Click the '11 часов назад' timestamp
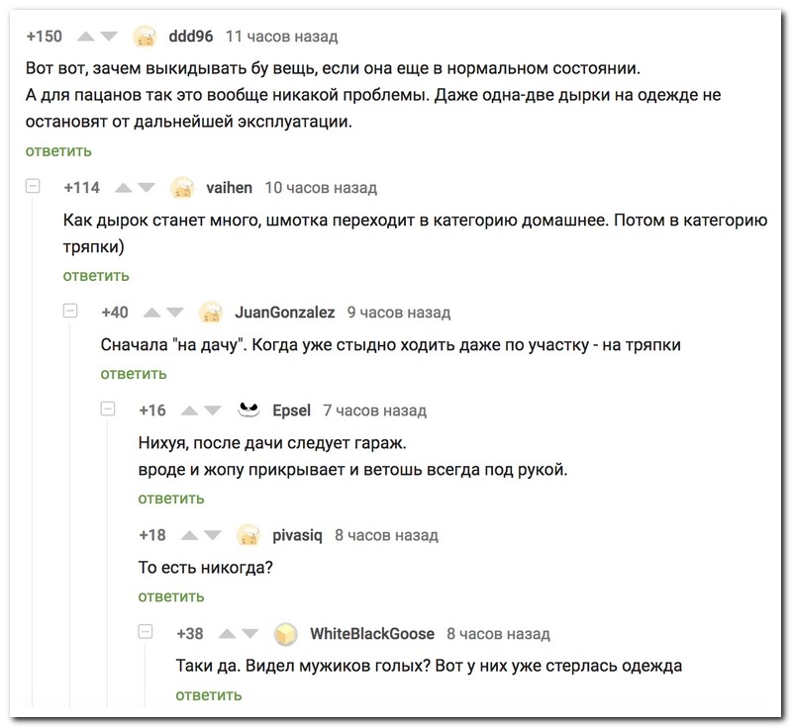 281,37
